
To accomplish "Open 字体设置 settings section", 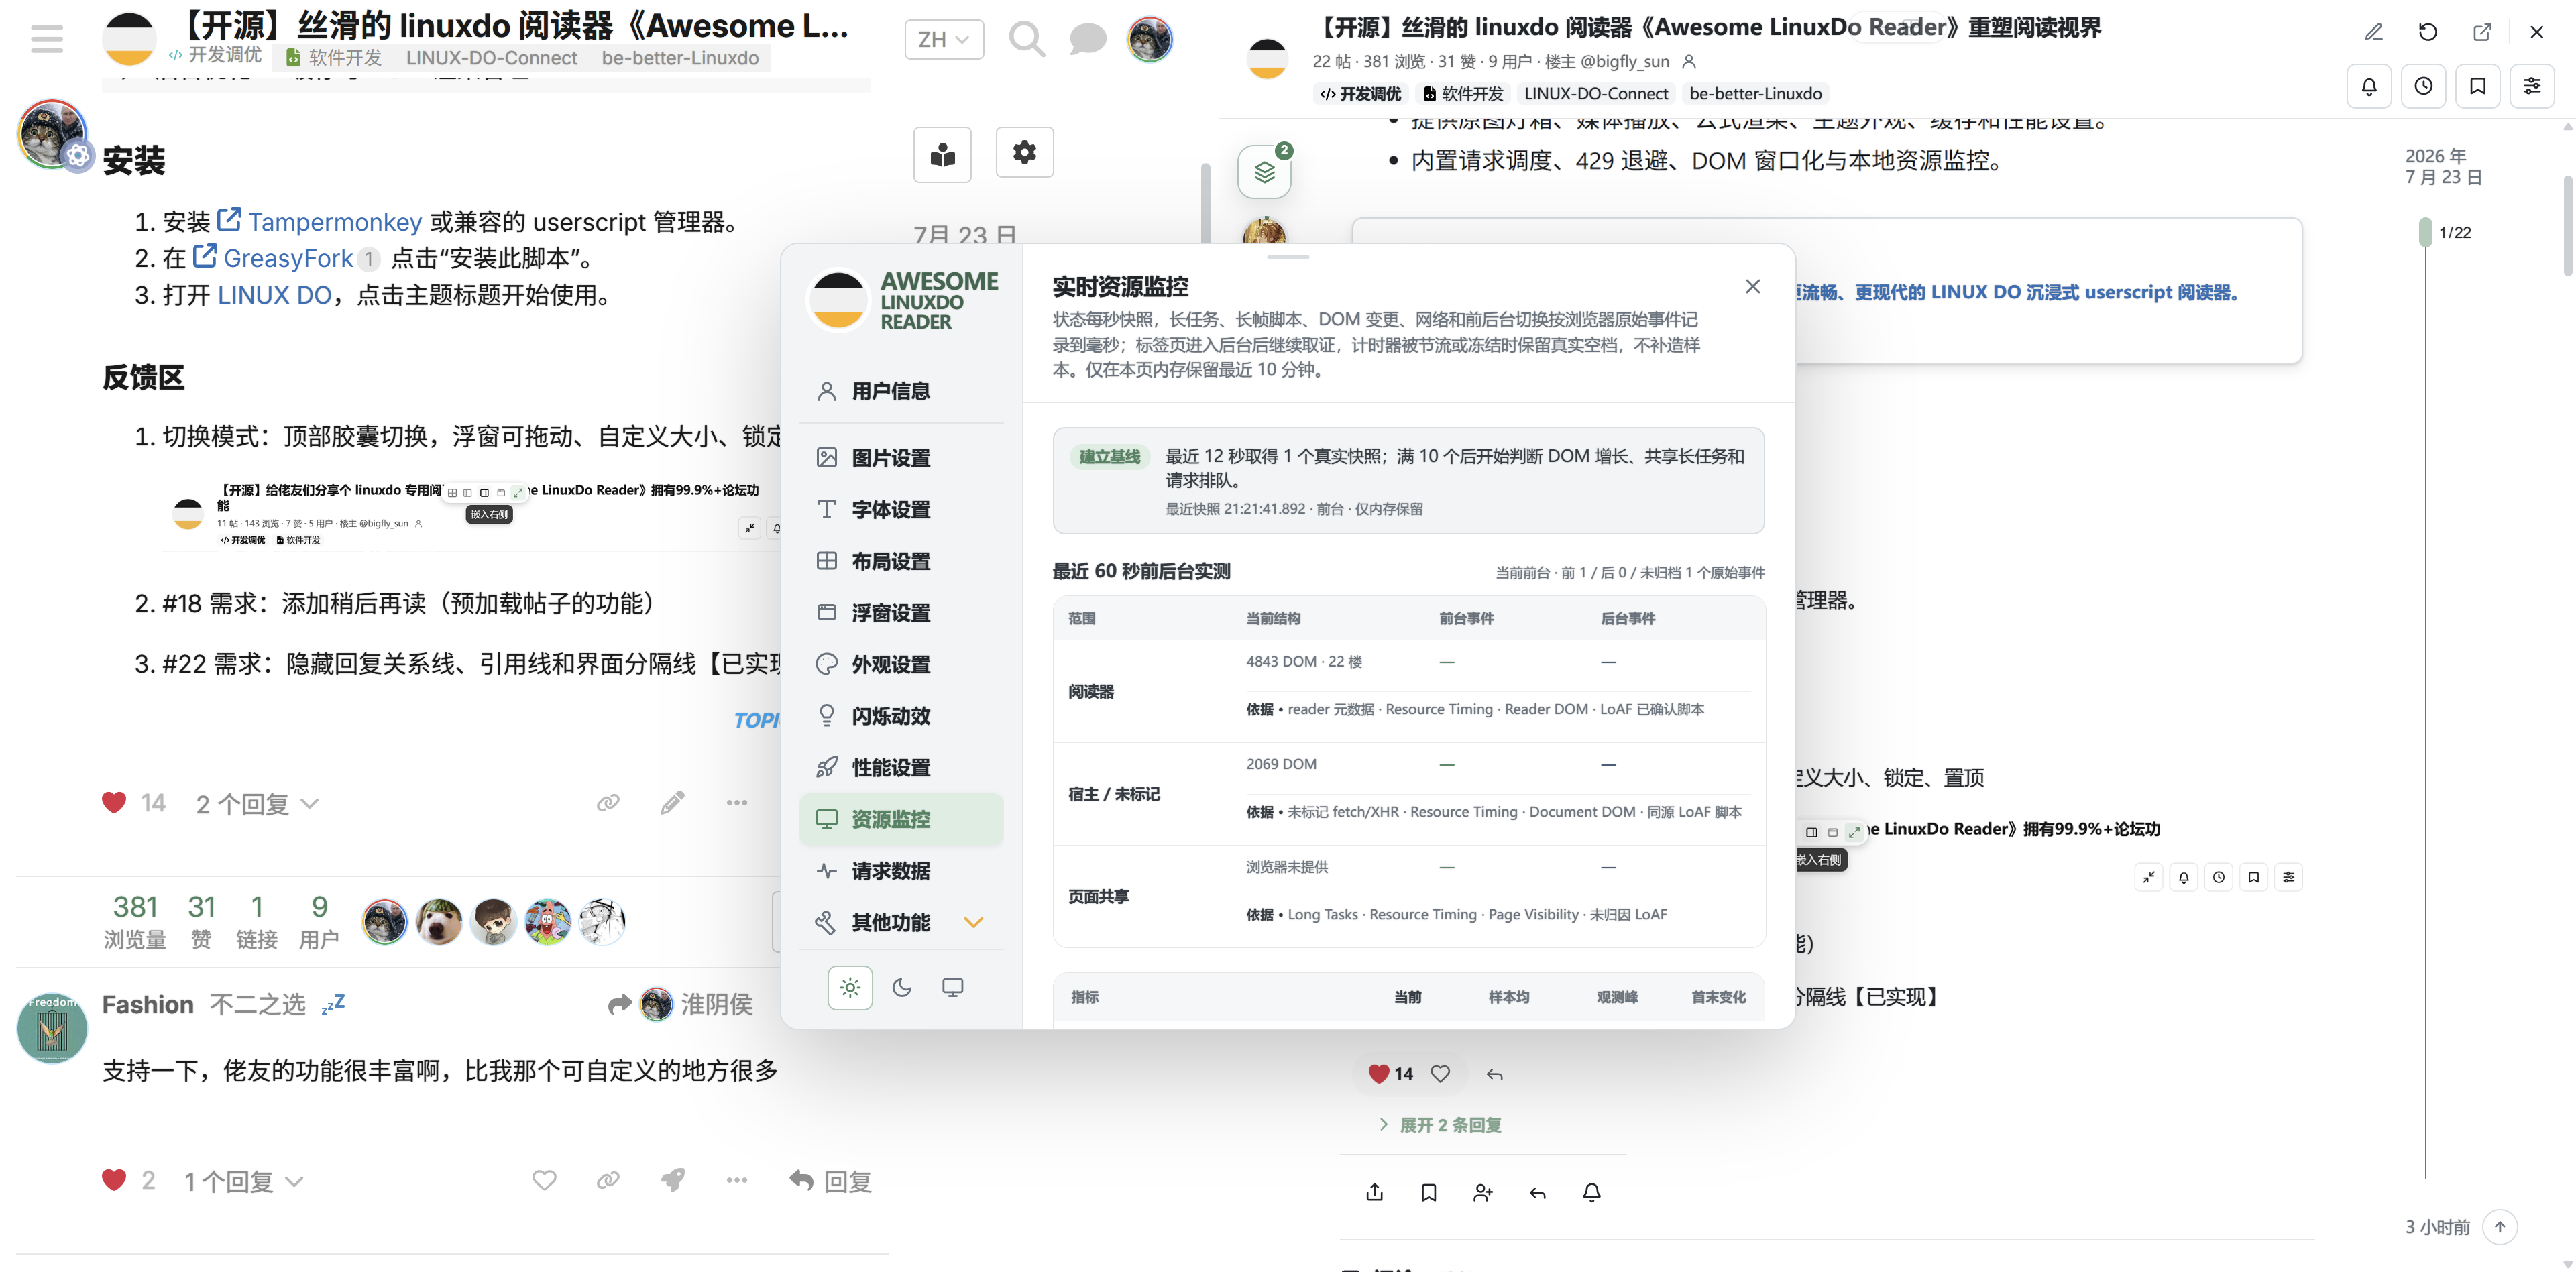I will 901,509.
